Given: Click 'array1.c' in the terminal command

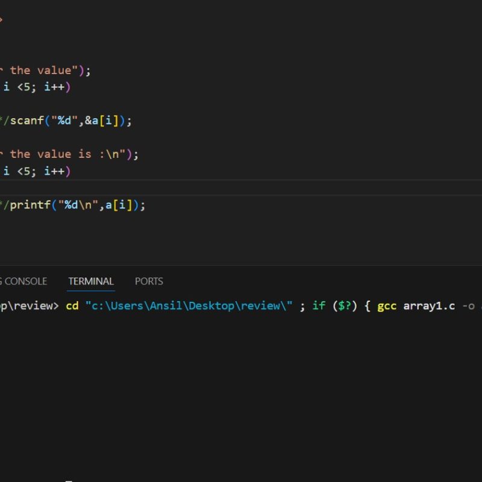Looking at the screenshot, I should pyautogui.click(x=429, y=306).
